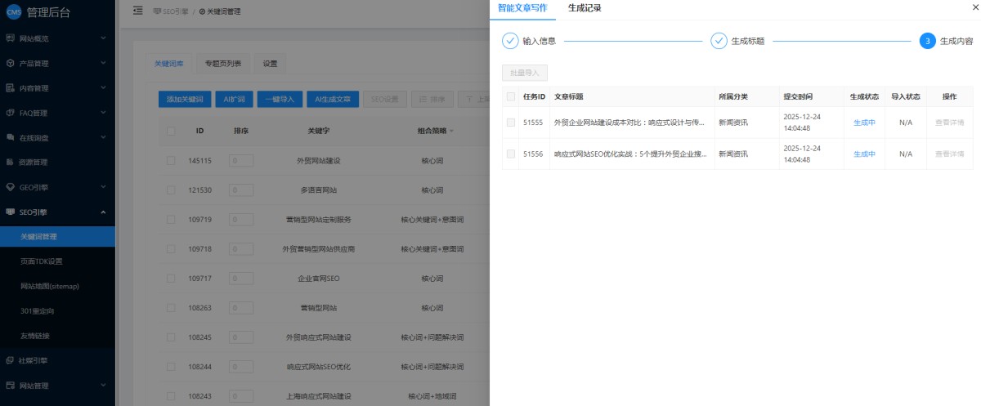
Task: Open 页面TDK设置 in the sidebar
Action: coord(42,261)
